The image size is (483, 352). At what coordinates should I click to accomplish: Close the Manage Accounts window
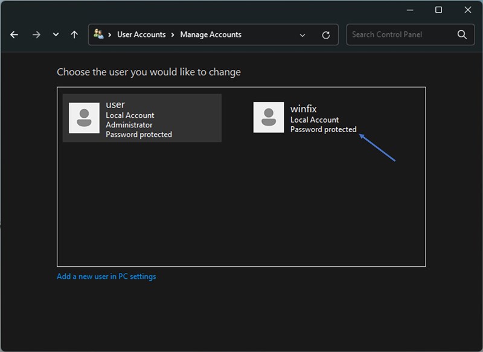pyautogui.click(x=468, y=10)
